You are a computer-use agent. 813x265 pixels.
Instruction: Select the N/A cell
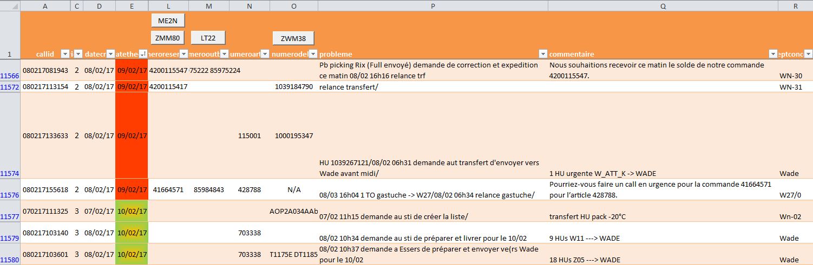[294, 189]
